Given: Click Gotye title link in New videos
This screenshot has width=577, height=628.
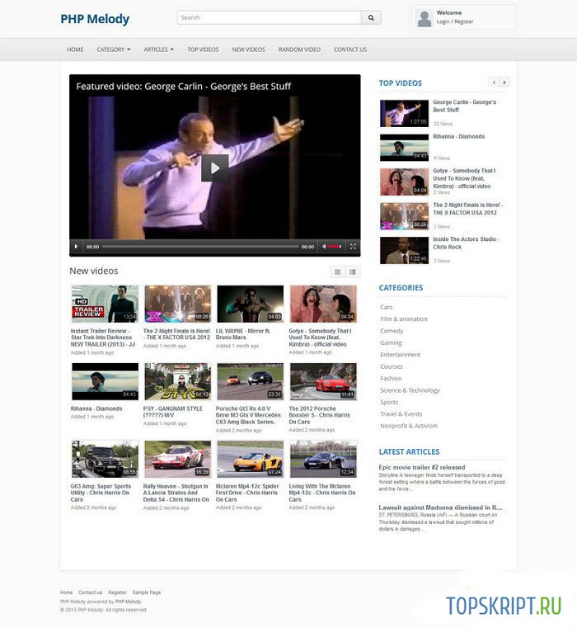Looking at the screenshot, I should tap(320, 338).
